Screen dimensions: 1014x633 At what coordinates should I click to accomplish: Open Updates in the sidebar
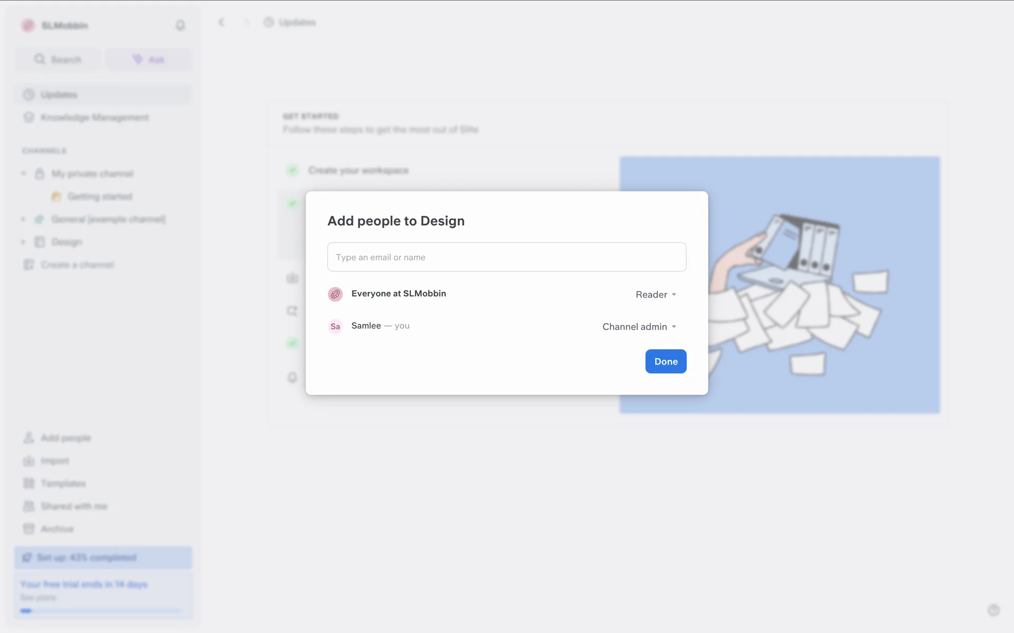point(59,94)
